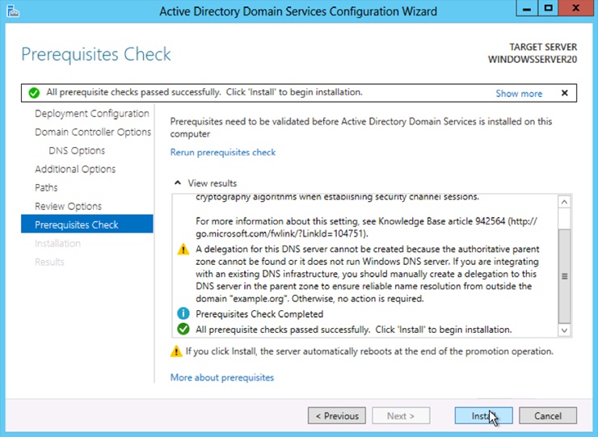Click scroll up arrow in results box
The width and height of the screenshot is (598, 437).
564,202
